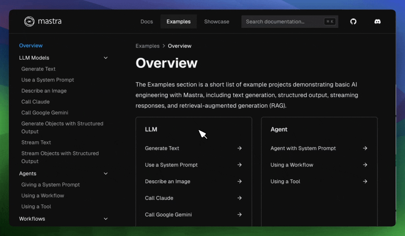This screenshot has height=236, width=405.
Task: Open Stream Objects with Structured Output sidebar item
Action: 60,157
